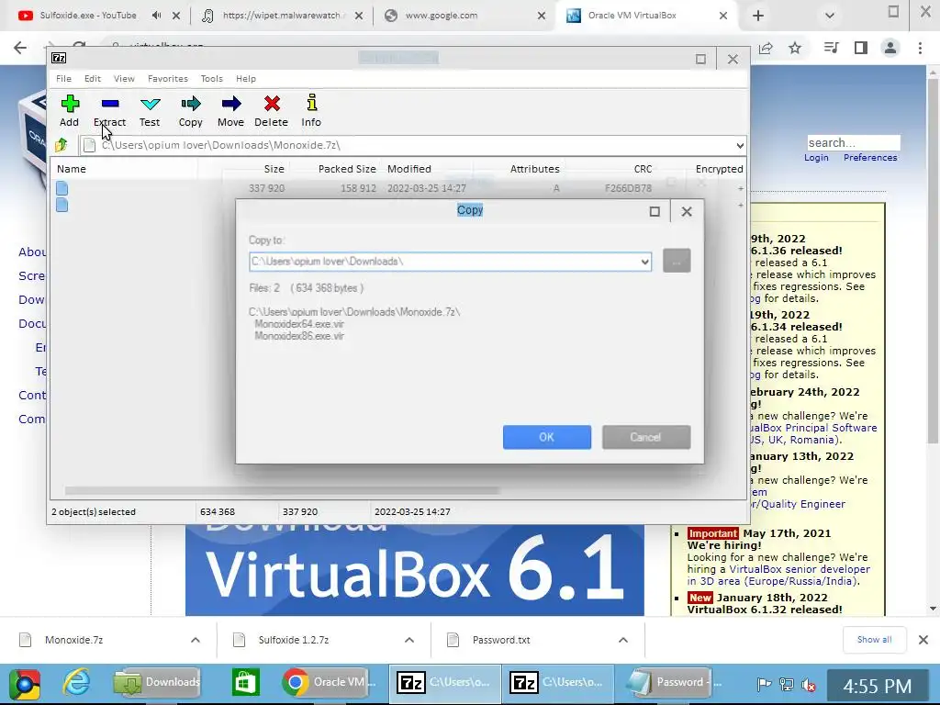Open the Tools menu
Image resolution: width=940 pixels, height=705 pixels.
(x=212, y=79)
